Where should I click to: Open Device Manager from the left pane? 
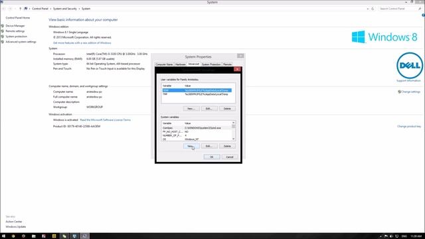click(15, 26)
